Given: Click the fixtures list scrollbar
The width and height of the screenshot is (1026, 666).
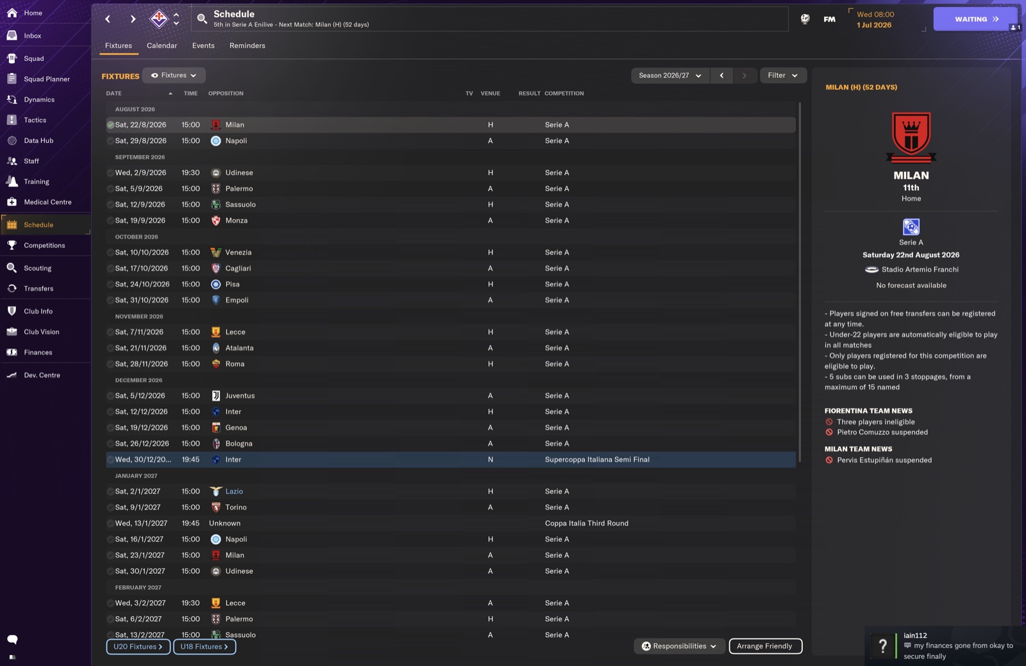Looking at the screenshot, I should (x=800, y=282).
